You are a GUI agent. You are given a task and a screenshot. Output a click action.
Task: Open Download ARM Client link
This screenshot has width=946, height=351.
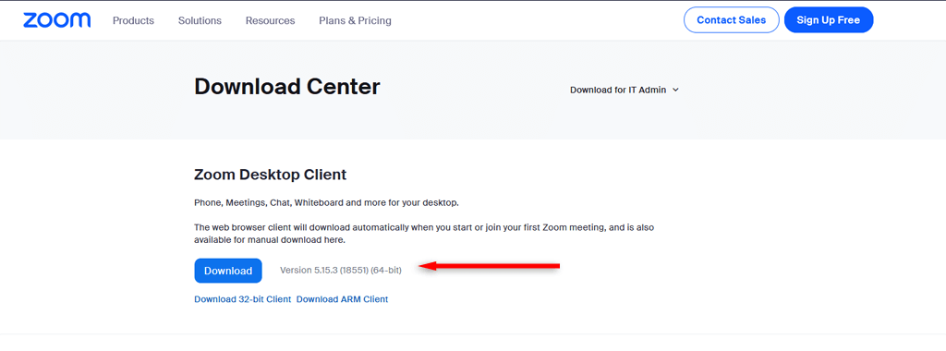[x=342, y=299]
